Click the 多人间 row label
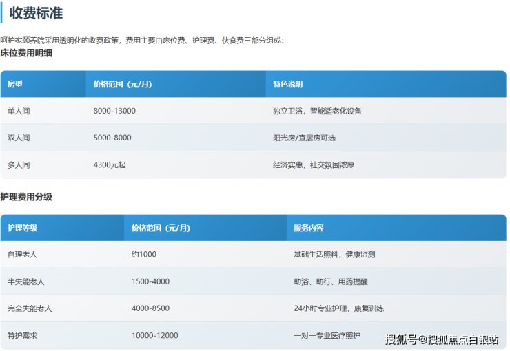Screen dimensions: 510x351 19,165
